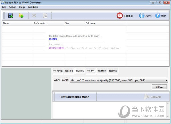The width and height of the screenshot is (171, 124).
Task: Sort by the Information column header
Action: click(x=48, y=23)
